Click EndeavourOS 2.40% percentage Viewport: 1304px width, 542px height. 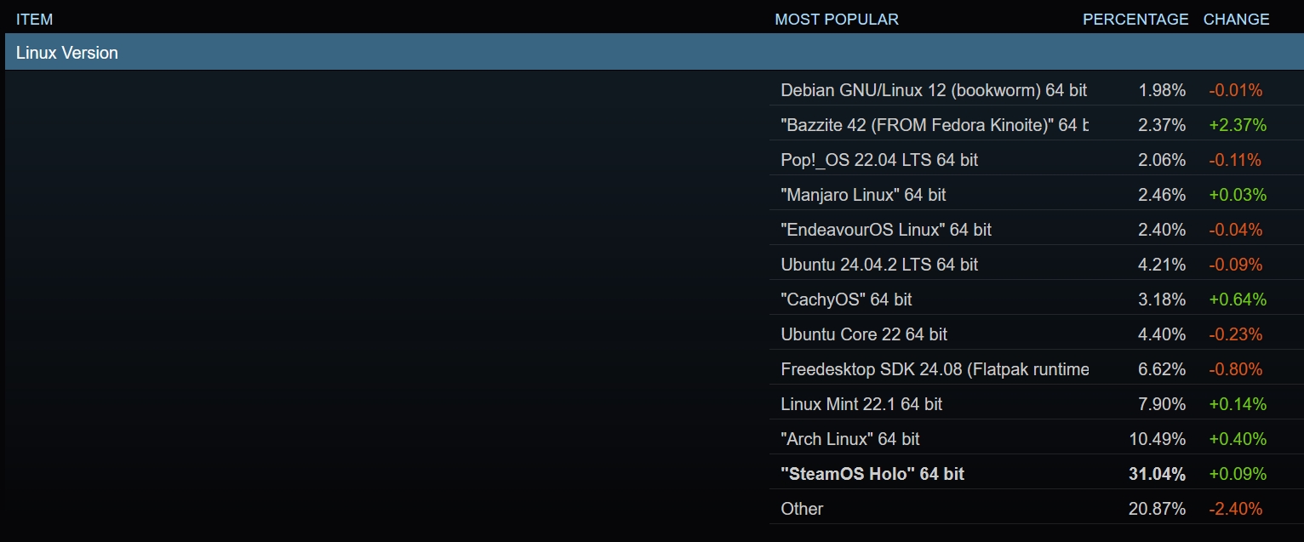pos(1162,230)
